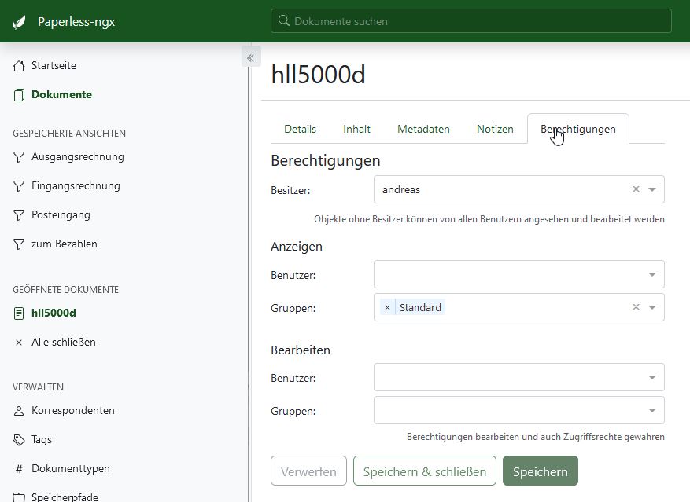Click the zum Bezahlen filter icon
Image resolution: width=690 pixels, height=502 pixels.
[x=19, y=244]
